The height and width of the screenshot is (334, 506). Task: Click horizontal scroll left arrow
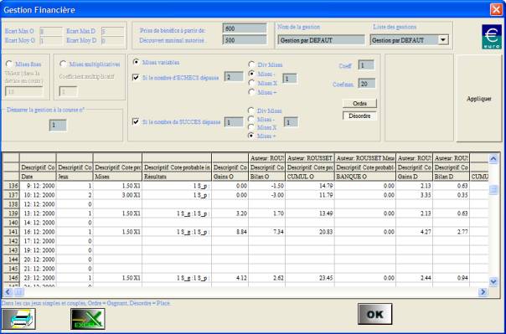(x=8, y=292)
